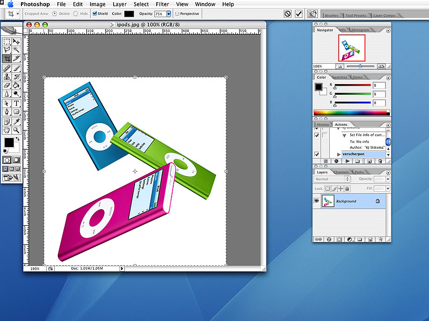Screen dimensions: 429x321
Task: Choose the Type tool
Action: tap(17, 103)
